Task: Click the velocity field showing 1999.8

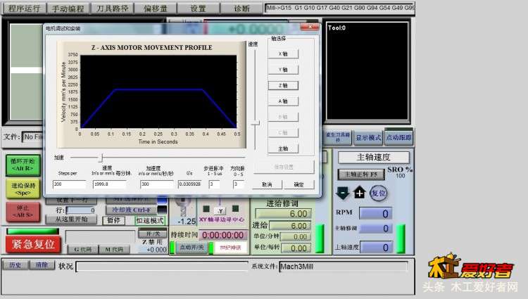Action: [110, 184]
